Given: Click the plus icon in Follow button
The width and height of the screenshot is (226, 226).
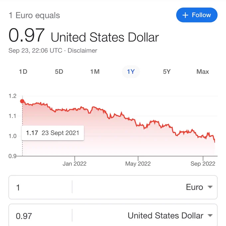Looking at the screenshot, I should pos(185,15).
